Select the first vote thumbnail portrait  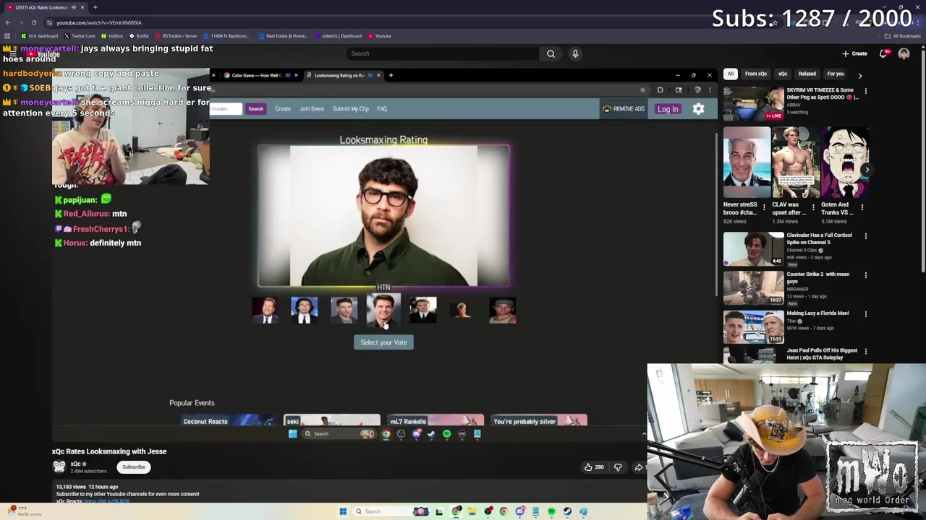coord(265,310)
